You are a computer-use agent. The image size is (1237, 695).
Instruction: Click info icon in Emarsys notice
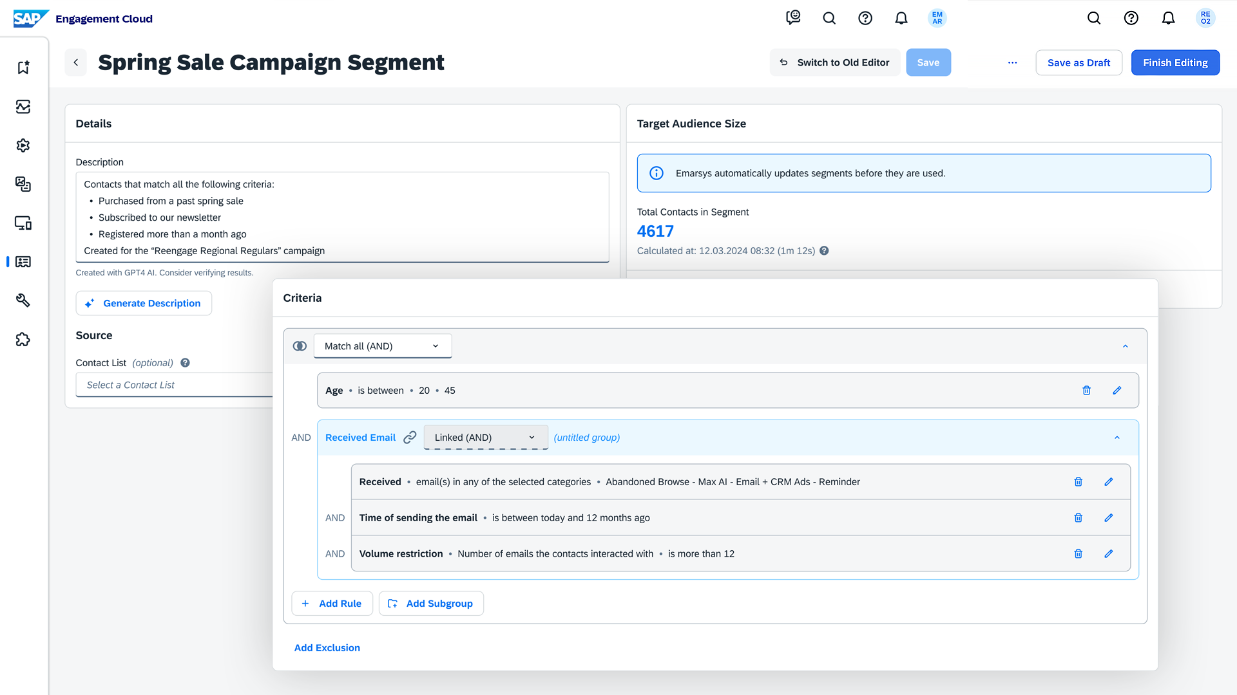tap(657, 173)
